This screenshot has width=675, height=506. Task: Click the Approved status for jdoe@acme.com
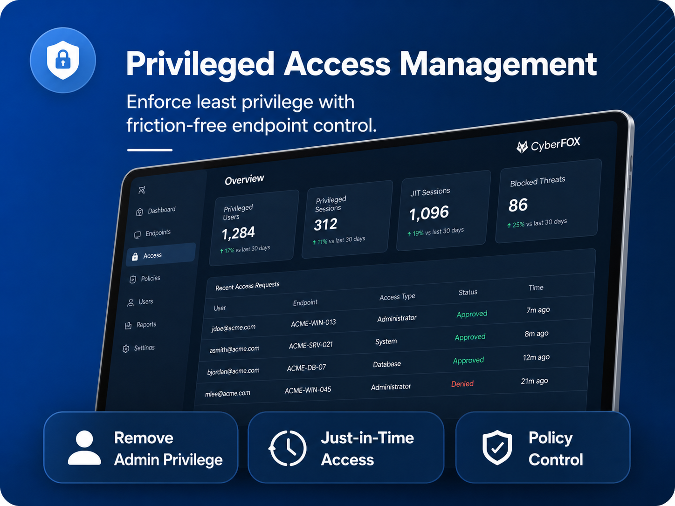(472, 314)
